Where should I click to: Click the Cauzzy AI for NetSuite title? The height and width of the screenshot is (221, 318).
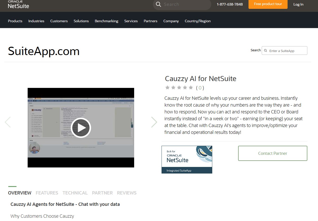(201, 79)
